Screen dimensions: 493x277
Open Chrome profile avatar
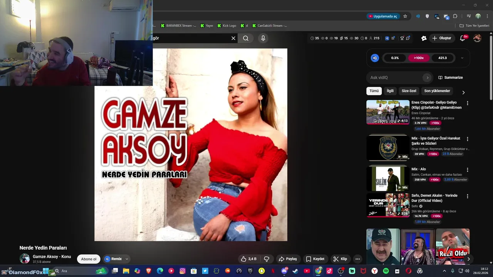coord(478,16)
